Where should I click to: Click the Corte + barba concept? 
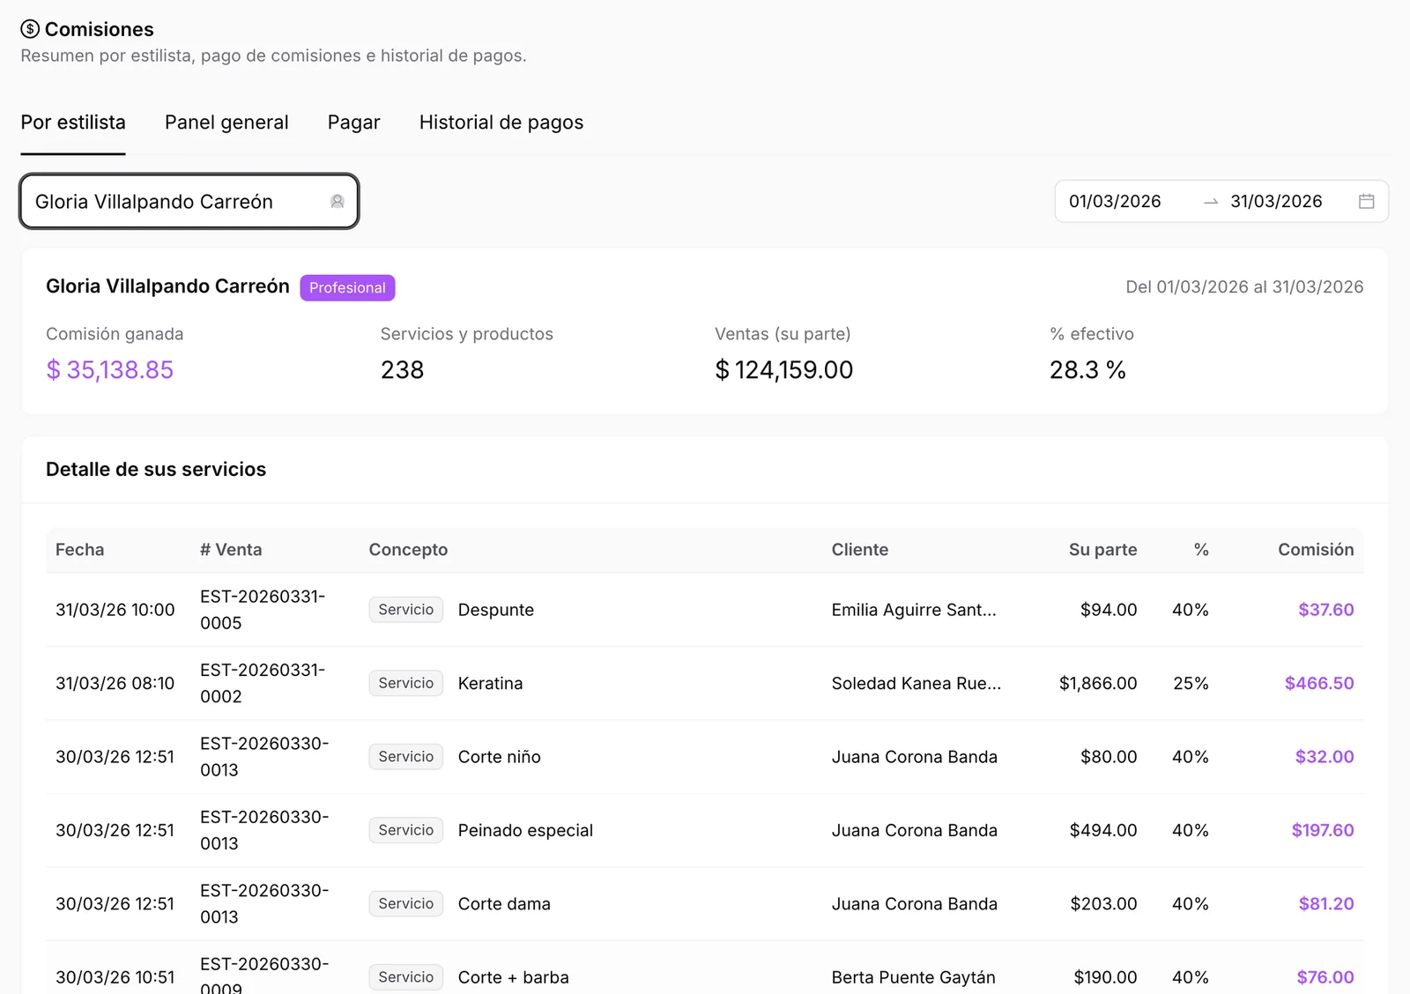click(514, 977)
